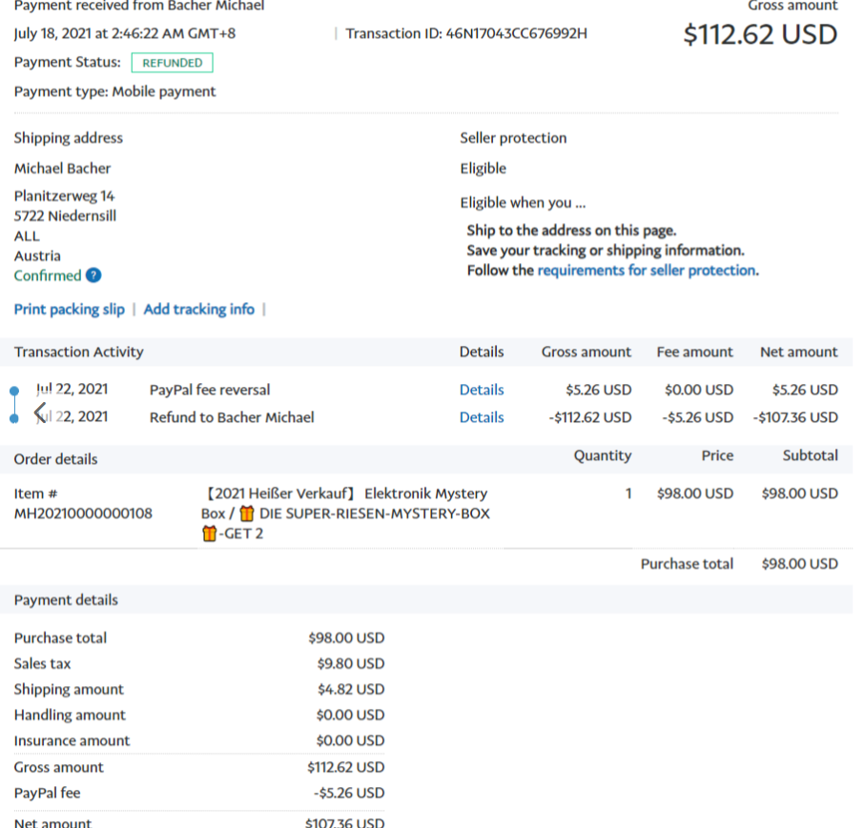Click the Transaction ID number
Screen dimensions: 864x828
pos(516,34)
